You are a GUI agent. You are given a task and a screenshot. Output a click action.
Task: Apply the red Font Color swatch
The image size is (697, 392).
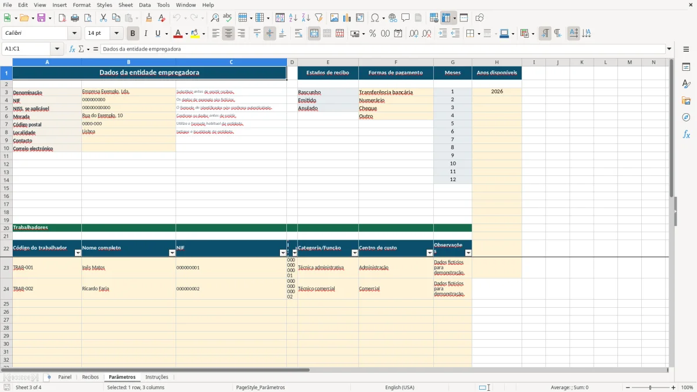click(178, 34)
